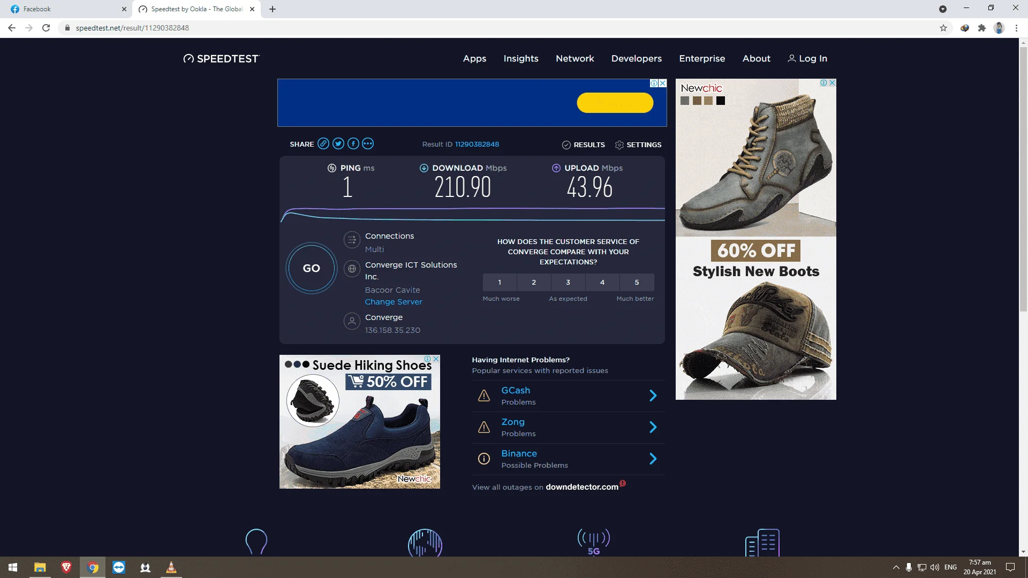This screenshot has height=578, width=1028.
Task: Click the Converge ISP user icon
Action: point(352,321)
